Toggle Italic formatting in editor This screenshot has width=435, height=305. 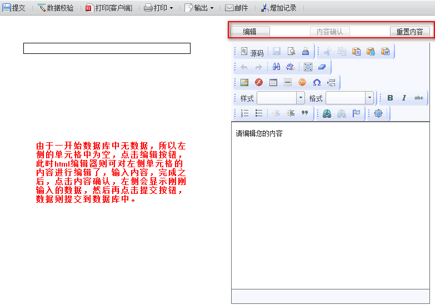(x=404, y=98)
